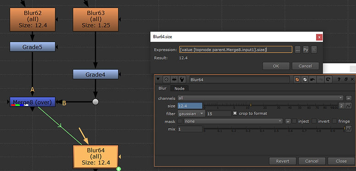Select the Blur63 node
This screenshot has height=171, width=356.
pos(95,19)
